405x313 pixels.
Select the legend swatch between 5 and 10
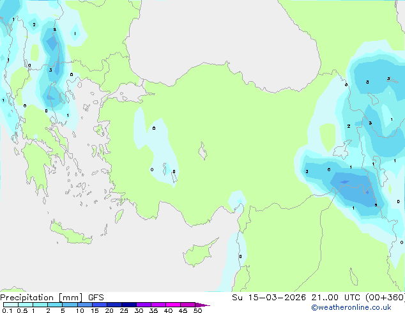(70, 305)
